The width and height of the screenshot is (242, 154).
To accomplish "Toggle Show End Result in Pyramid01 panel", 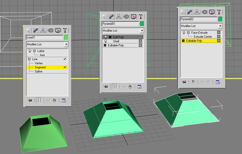I will (115, 87).
